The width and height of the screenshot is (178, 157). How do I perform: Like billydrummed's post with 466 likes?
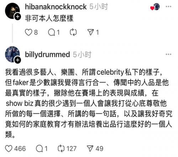pos(9,149)
